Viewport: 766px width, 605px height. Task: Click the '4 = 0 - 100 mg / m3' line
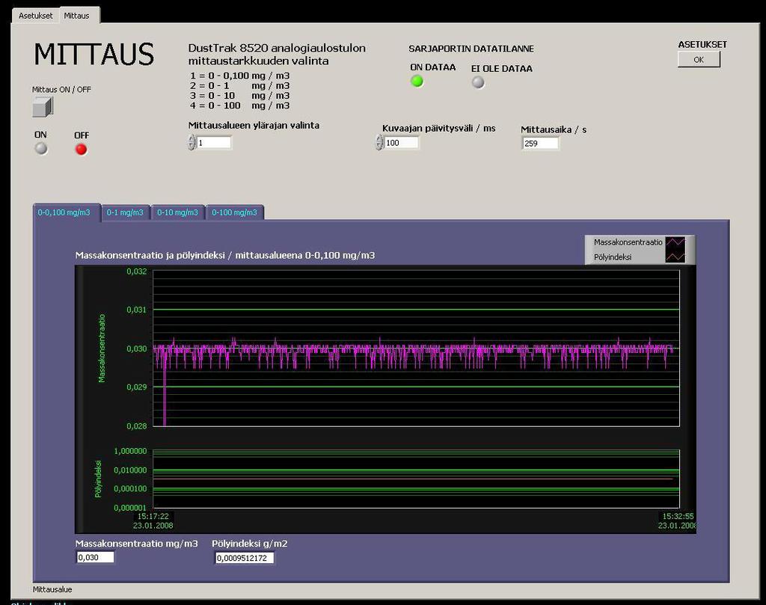(240, 105)
